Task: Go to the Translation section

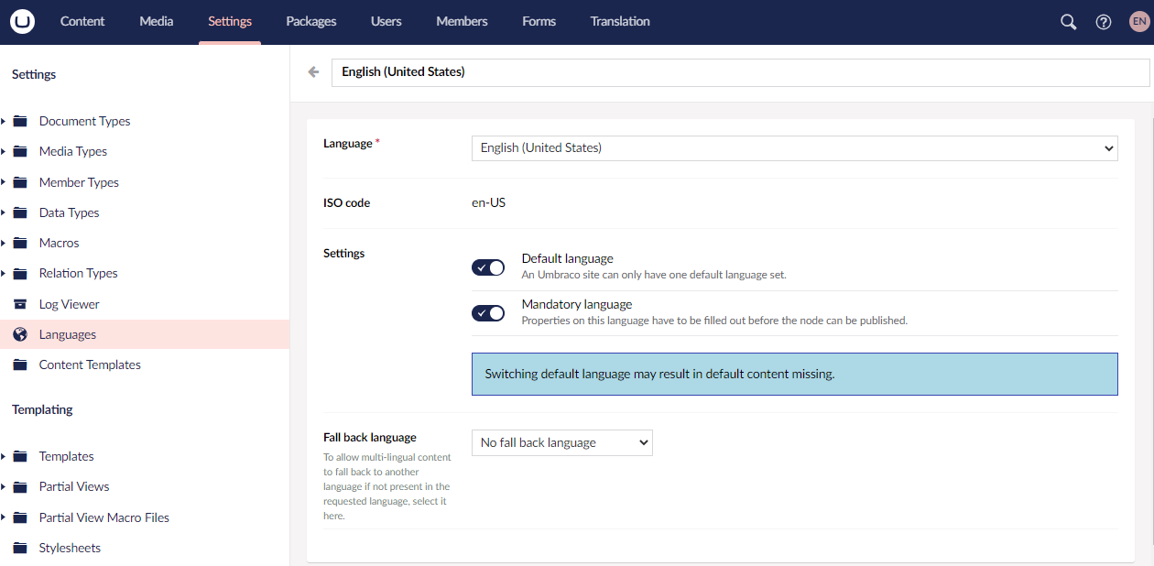Action: pos(620,21)
